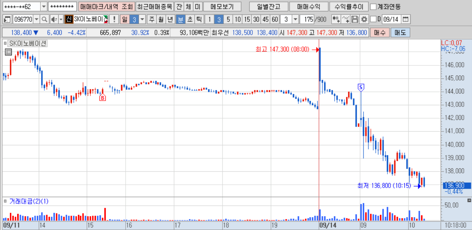Viewport: 472px width, 230px height.
Task: Click the 매매마크/내역 조회 button
Action: (x=106, y=7)
